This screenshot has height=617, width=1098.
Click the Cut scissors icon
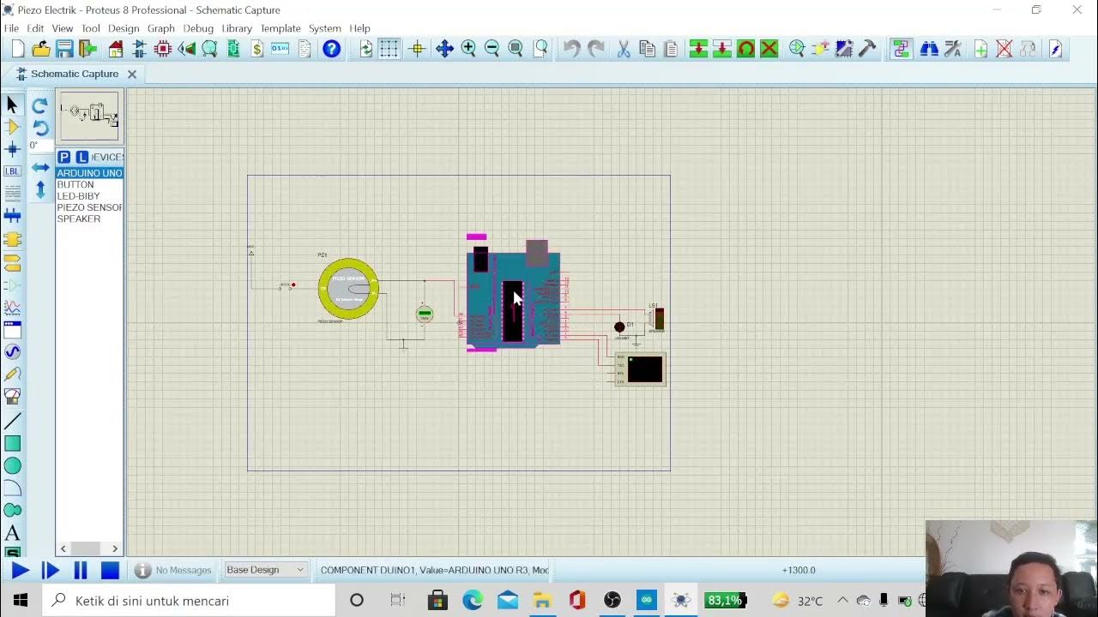click(x=624, y=49)
